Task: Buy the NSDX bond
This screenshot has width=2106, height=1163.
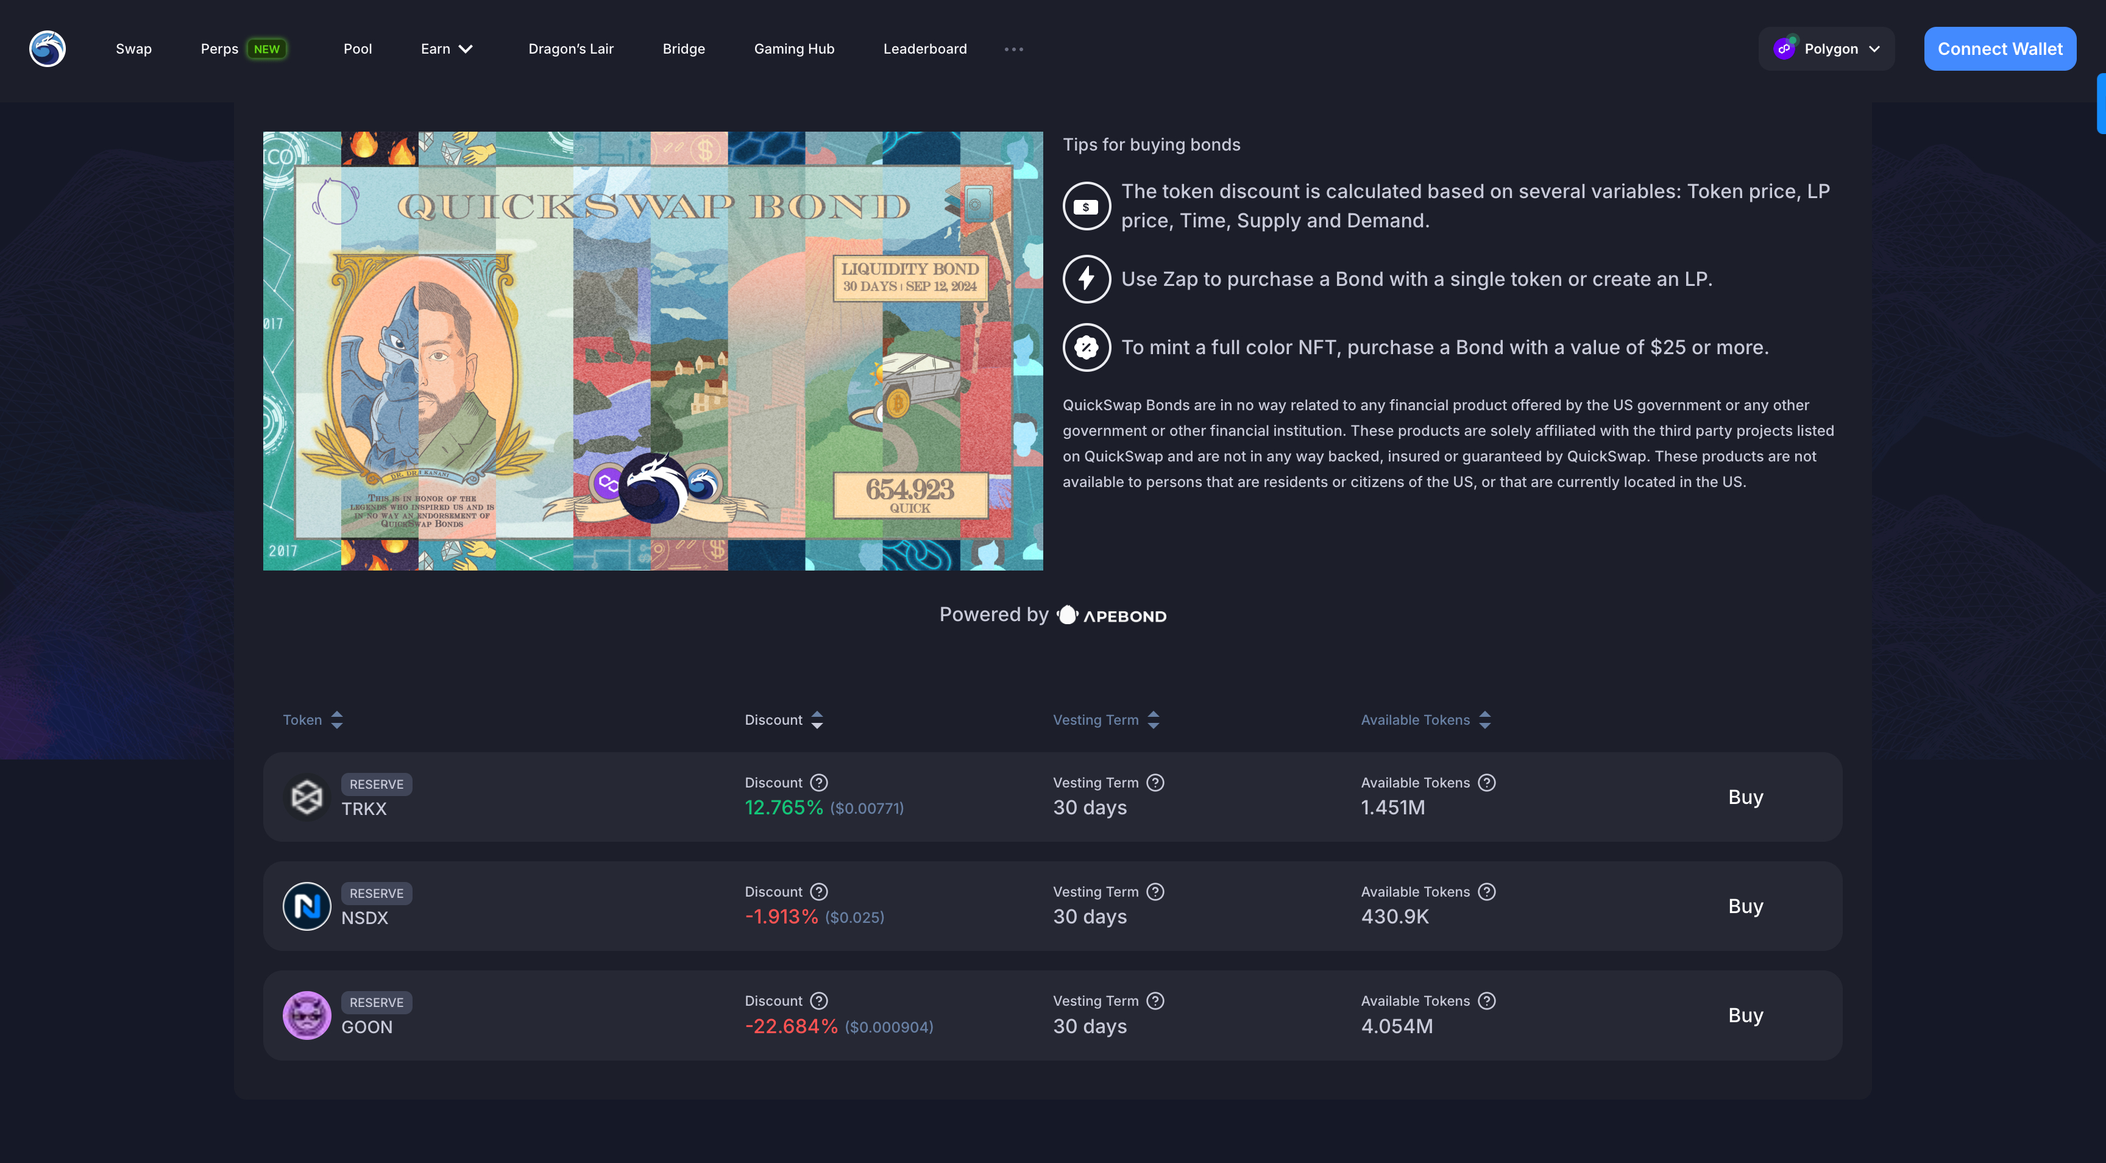Action: pos(1745,906)
